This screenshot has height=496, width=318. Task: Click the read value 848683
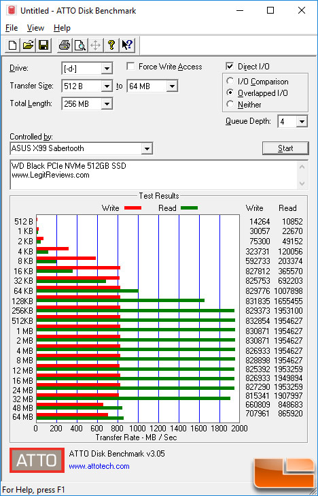(x=290, y=405)
